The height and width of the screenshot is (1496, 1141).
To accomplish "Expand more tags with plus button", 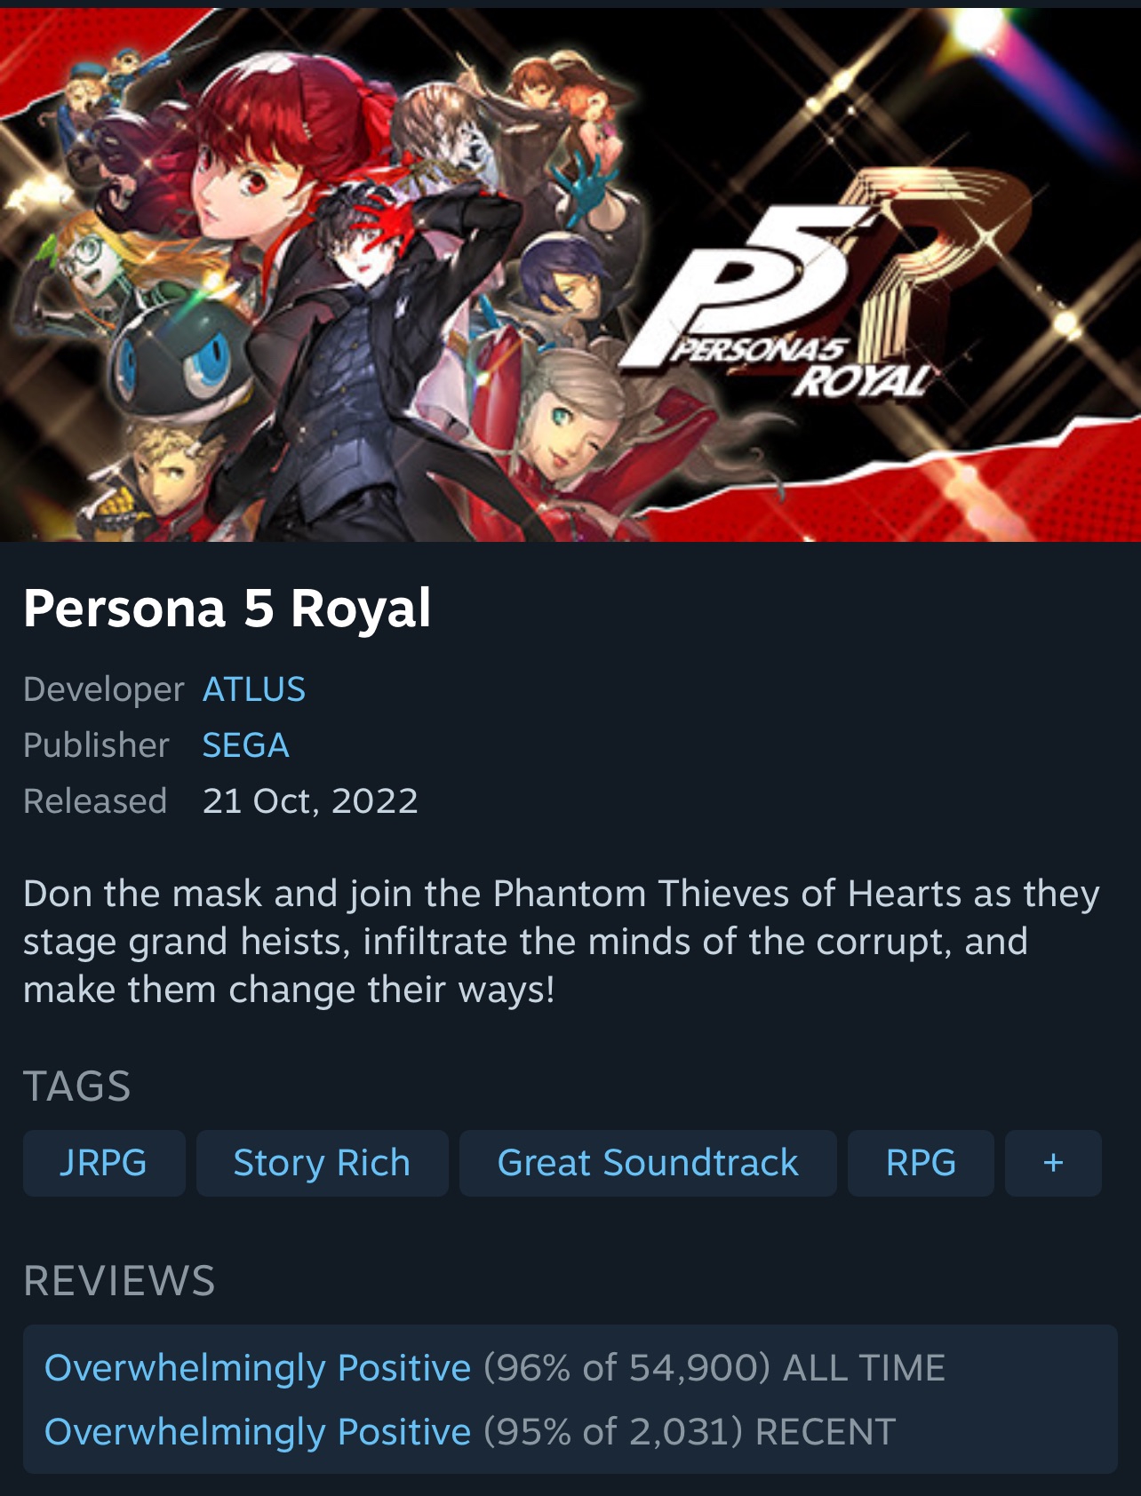I will click(1053, 1163).
